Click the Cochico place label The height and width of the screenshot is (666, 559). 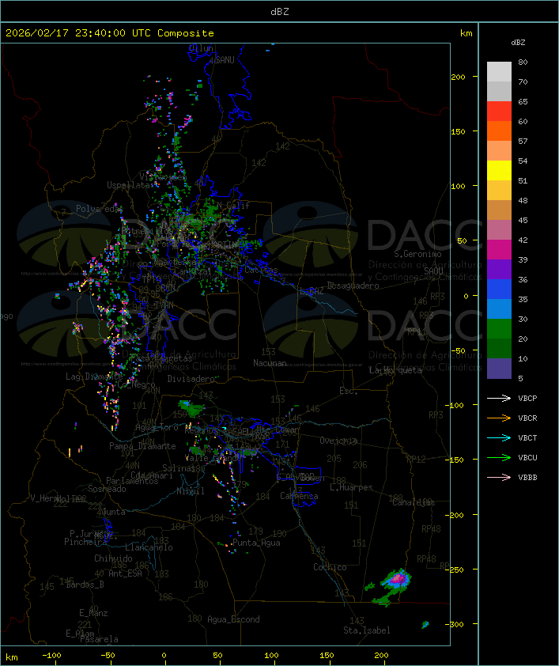click(330, 567)
